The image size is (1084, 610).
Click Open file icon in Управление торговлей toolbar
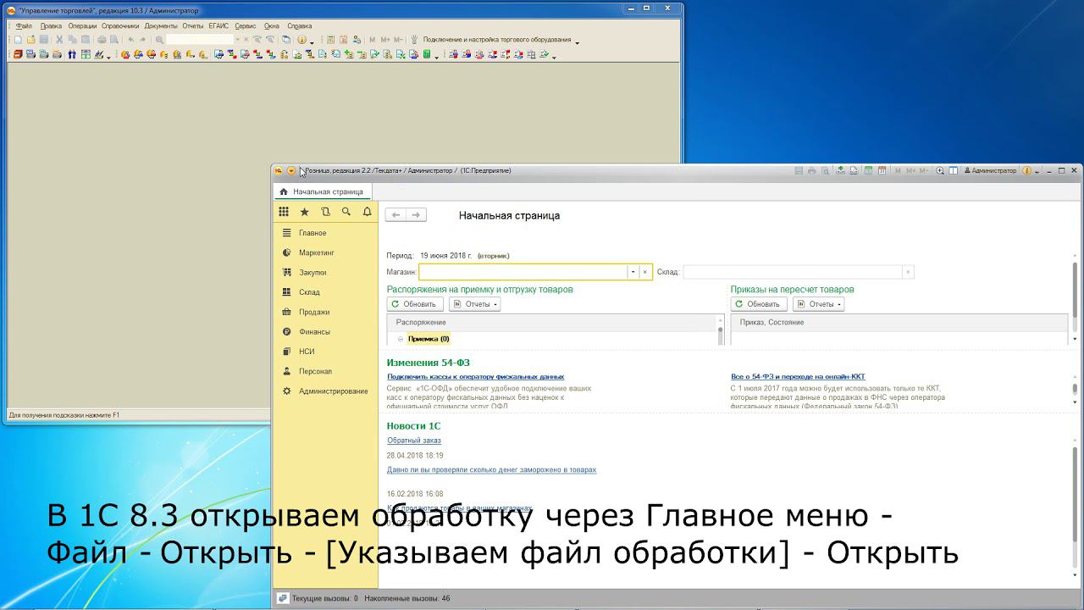point(30,40)
